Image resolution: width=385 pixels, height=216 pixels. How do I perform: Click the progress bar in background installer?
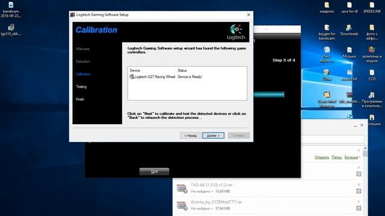pos(269,95)
